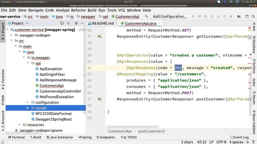Open Add Configuration dropdown
The height and width of the screenshot is (144, 257).
click(x=170, y=16)
